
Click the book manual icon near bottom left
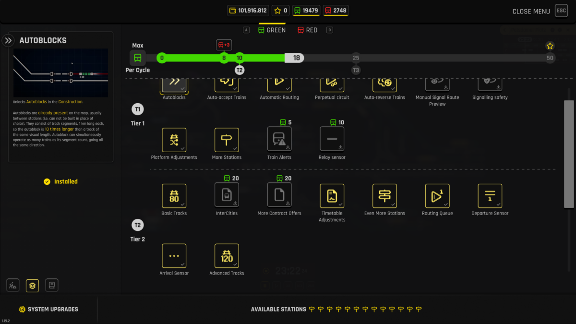tap(51, 285)
